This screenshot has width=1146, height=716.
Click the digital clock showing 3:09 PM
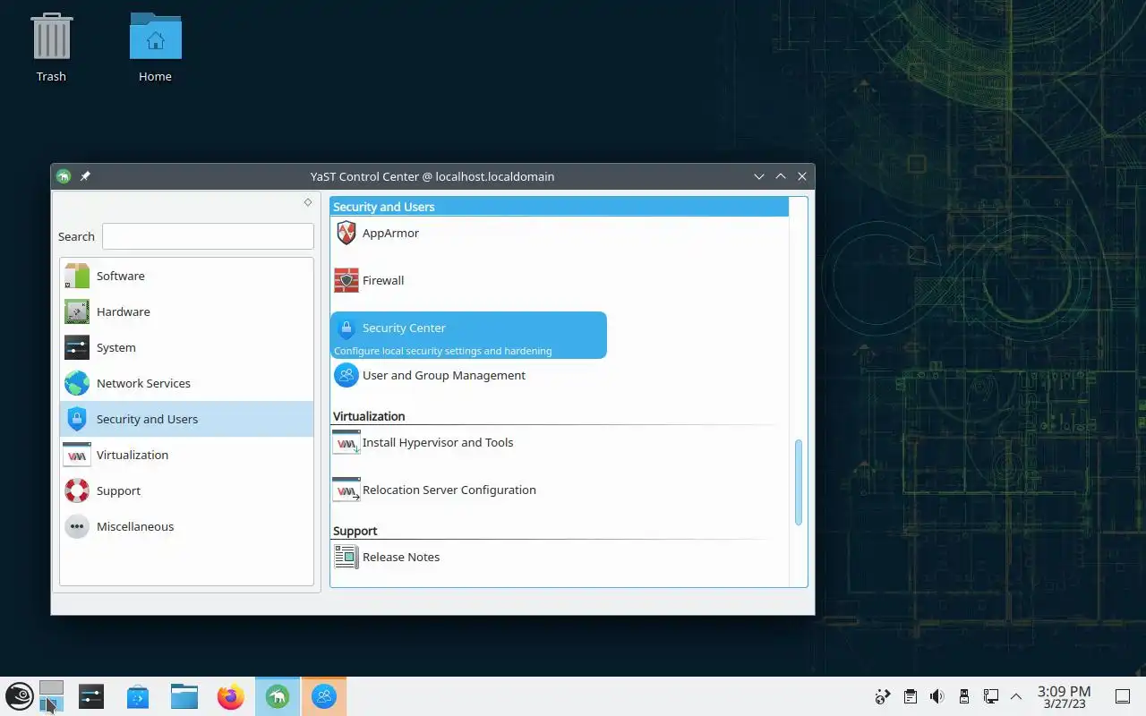click(1064, 696)
